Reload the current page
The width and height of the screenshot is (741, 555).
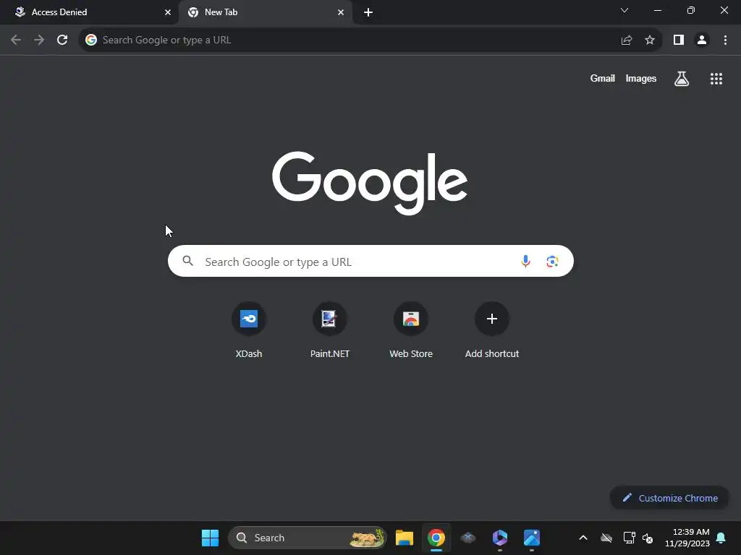click(x=62, y=40)
